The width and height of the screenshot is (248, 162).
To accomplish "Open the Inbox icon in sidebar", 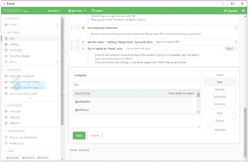I will point(6,24).
